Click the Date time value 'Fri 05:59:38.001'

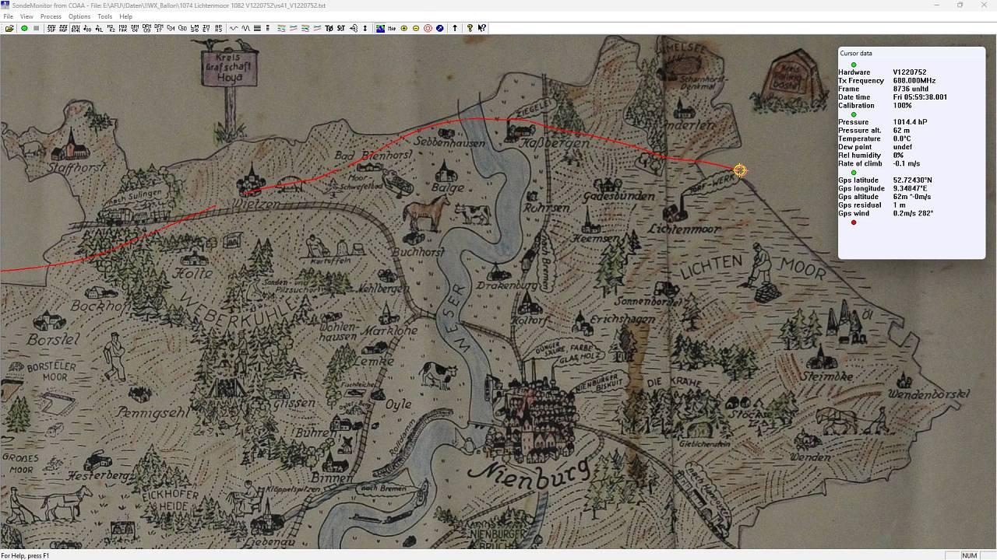920,97
